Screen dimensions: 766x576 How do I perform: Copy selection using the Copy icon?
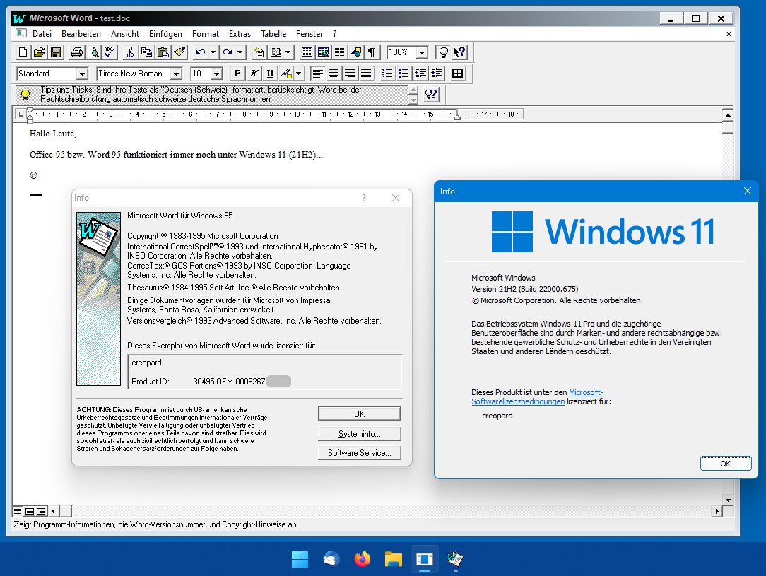146,52
